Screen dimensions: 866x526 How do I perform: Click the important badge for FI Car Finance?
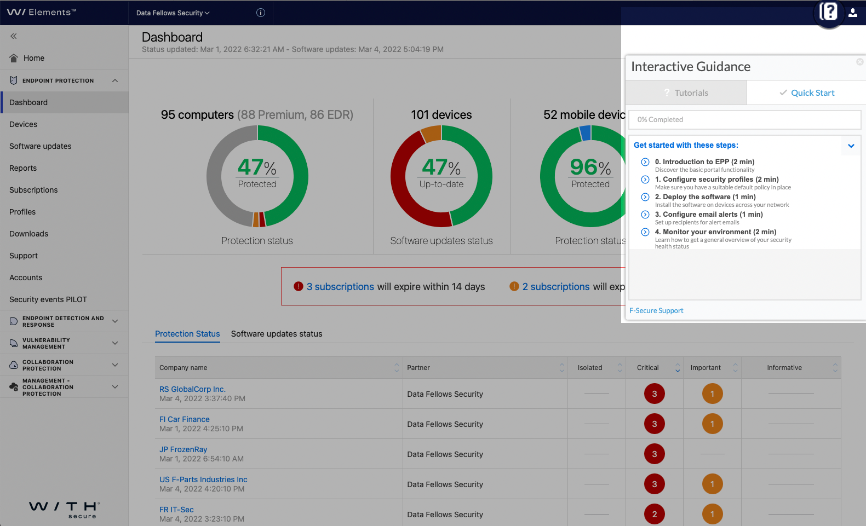tap(712, 424)
